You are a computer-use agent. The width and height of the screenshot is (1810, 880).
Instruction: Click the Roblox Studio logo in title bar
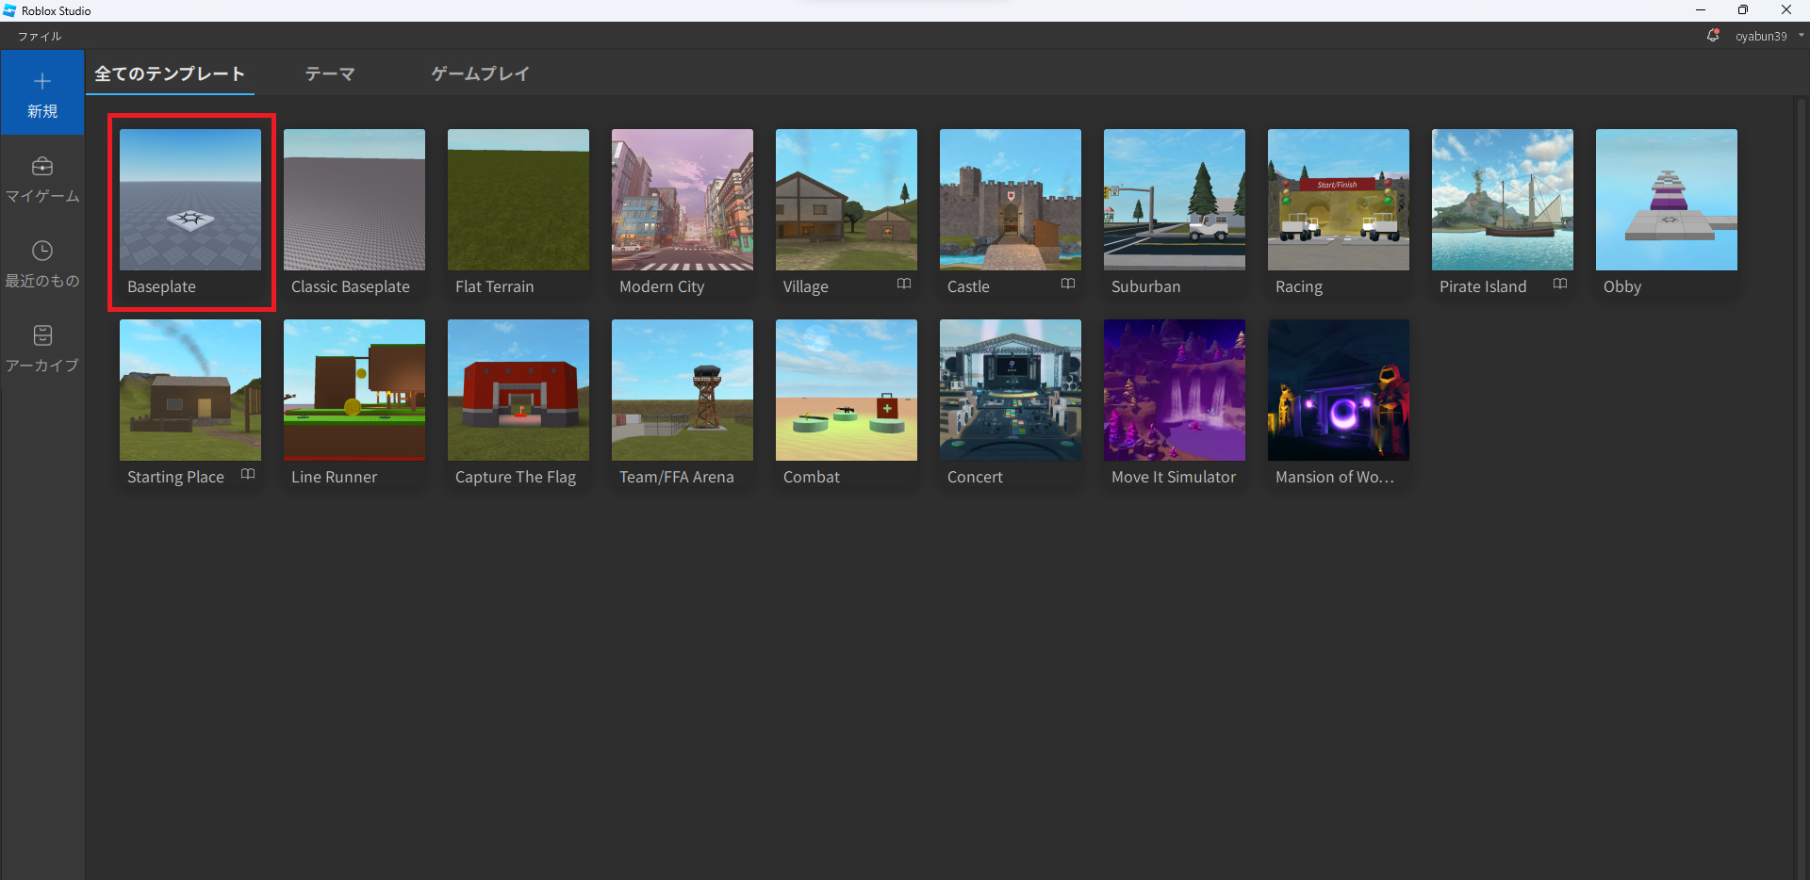coord(9,10)
